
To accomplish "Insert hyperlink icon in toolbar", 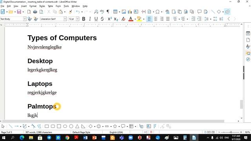I will click(167, 12).
